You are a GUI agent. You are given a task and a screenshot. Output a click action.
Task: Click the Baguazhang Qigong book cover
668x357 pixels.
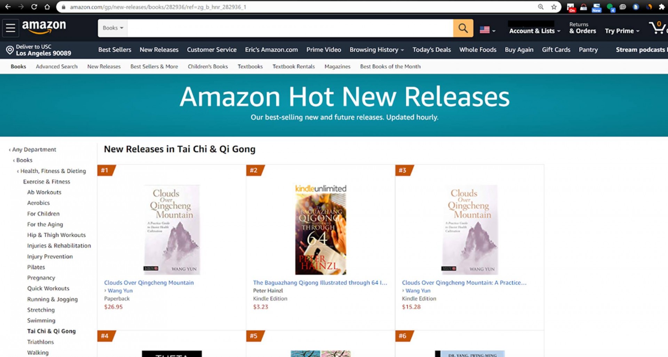(x=320, y=234)
